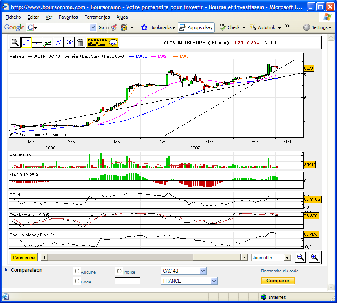
Task: Click the MA5 legend orange swatch
Action: click(176, 56)
